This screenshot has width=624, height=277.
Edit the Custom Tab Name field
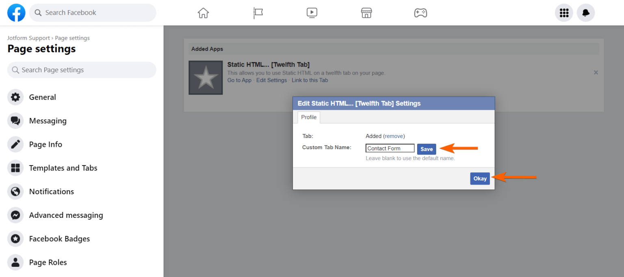389,148
